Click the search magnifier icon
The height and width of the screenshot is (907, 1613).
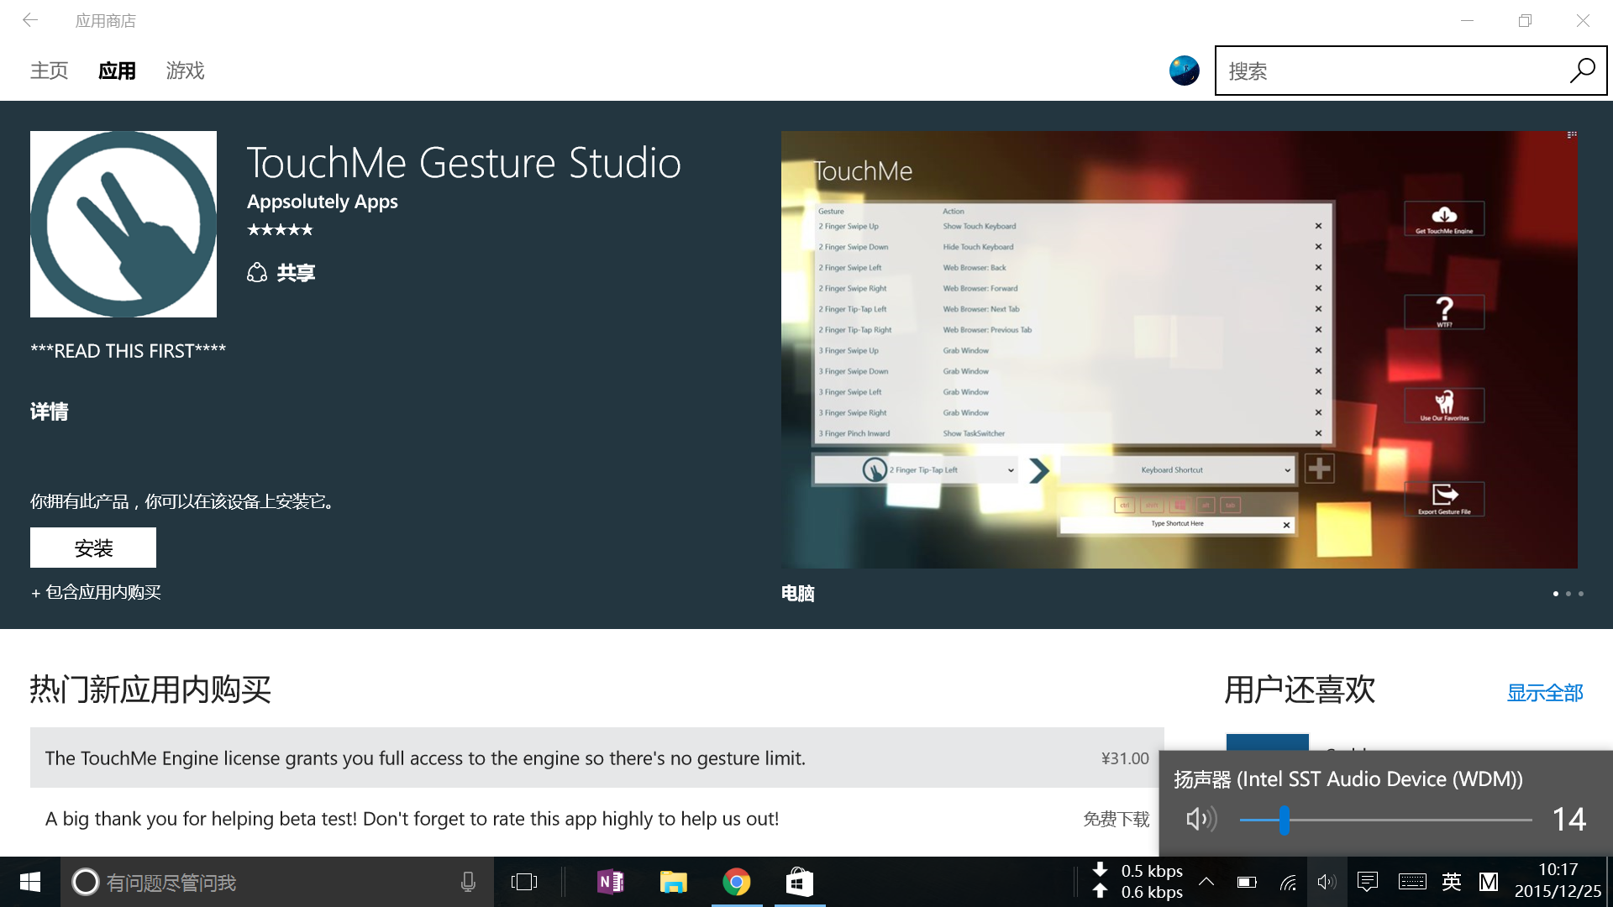click(x=1582, y=71)
